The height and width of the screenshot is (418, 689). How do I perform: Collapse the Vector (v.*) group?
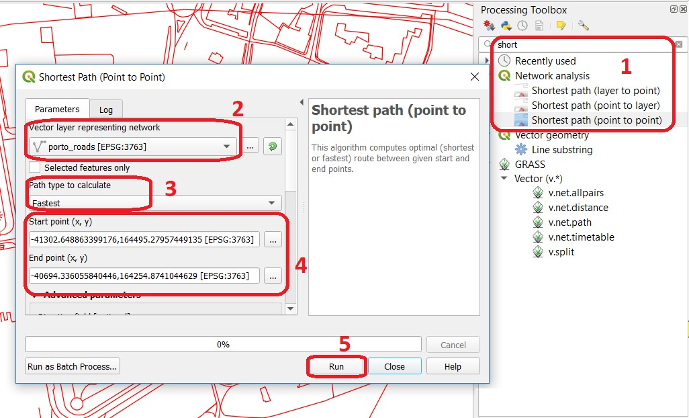tap(504, 179)
